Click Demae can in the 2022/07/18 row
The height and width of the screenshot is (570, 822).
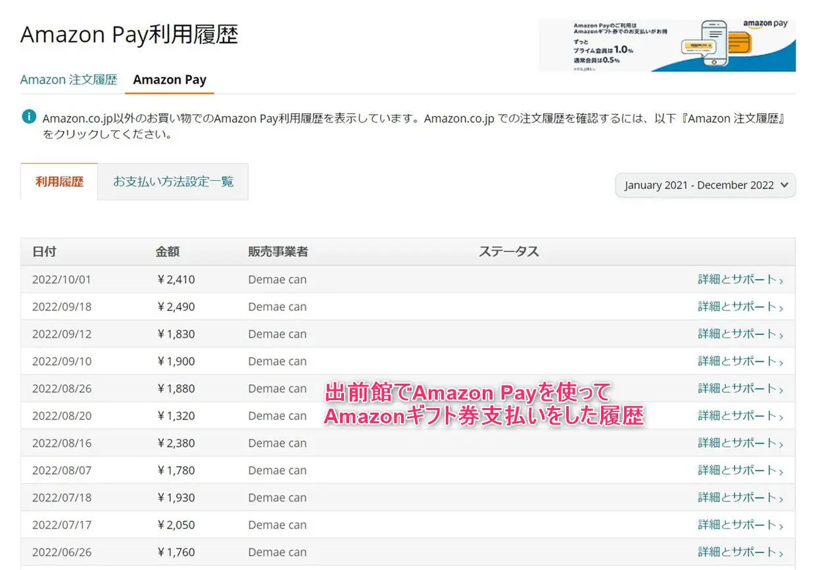tap(278, 498)
